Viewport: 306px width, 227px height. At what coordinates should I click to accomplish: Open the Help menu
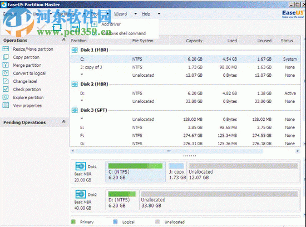[x=146, y=14]
